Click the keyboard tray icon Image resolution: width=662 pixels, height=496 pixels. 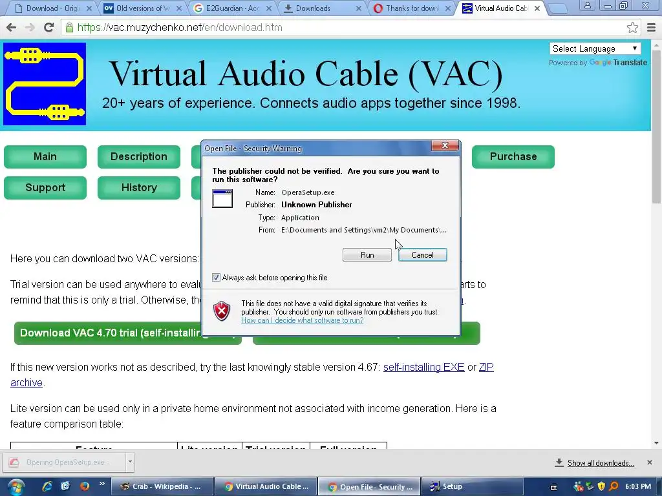point(553,487)
